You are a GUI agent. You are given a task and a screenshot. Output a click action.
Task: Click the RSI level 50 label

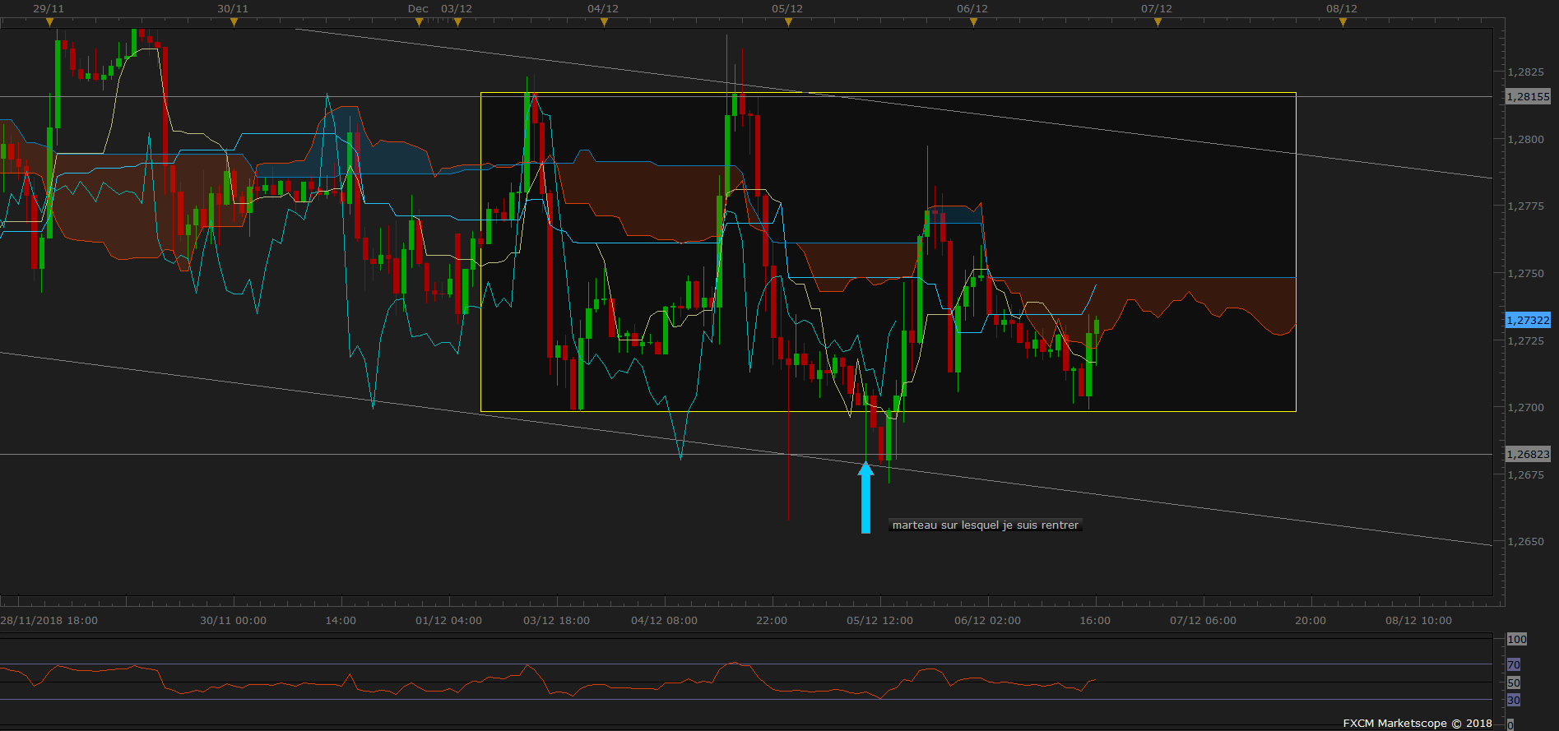[x=1514, y=682]
